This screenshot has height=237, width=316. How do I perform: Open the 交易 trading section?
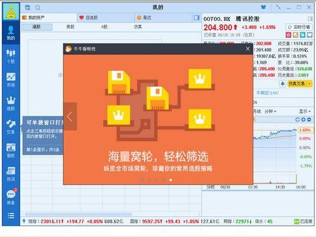11,127
